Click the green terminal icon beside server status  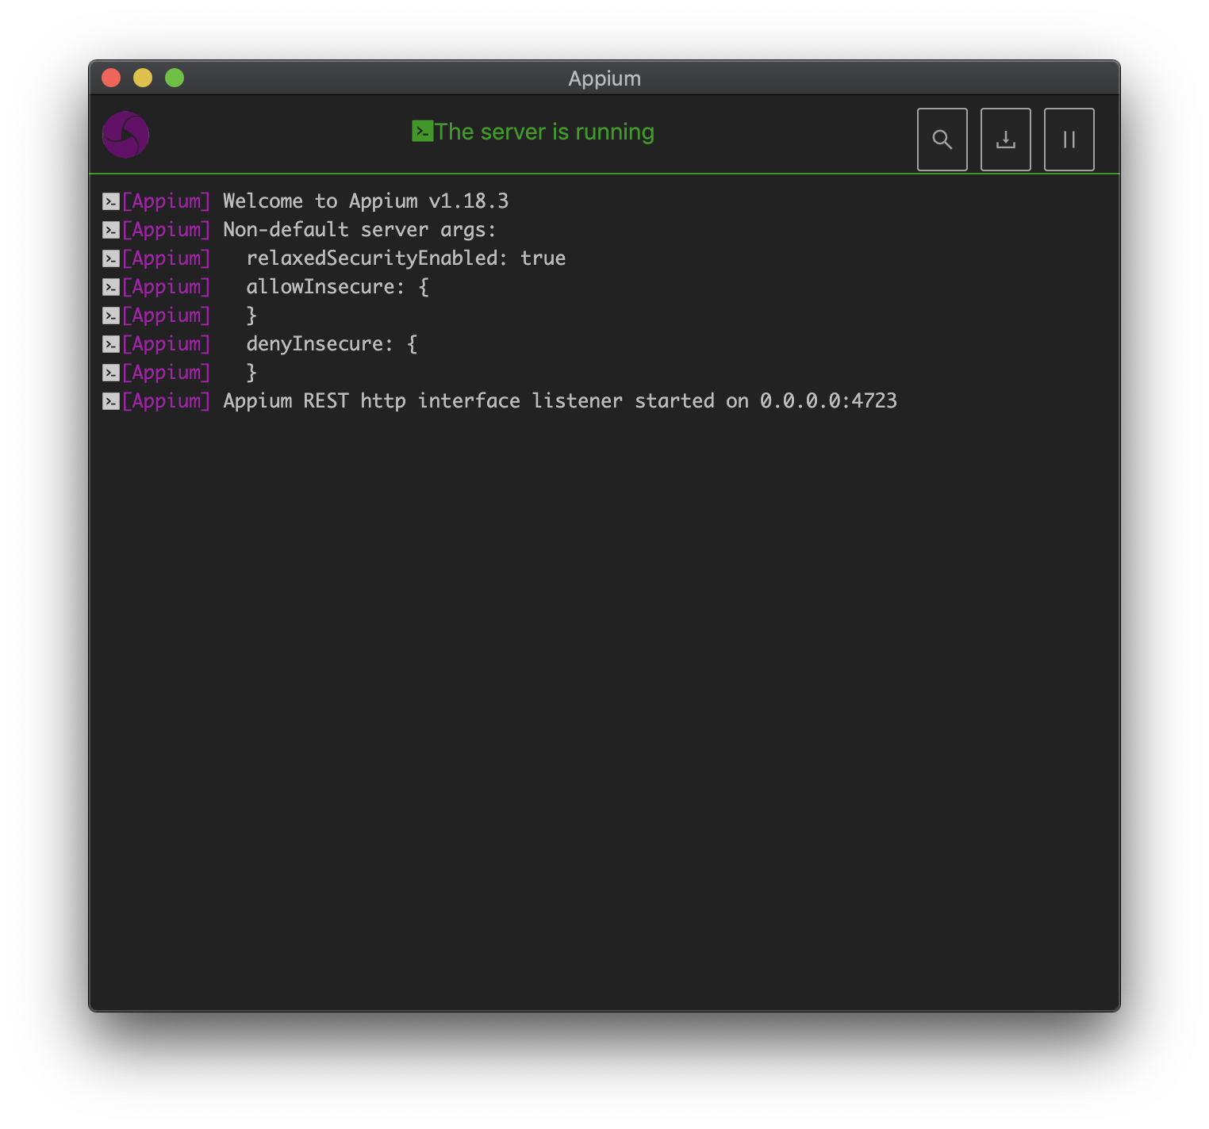tap(422, 132)
